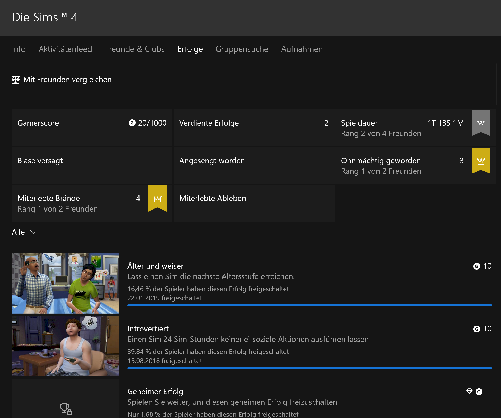Open Introvertiert achievement thumbnail
Image resolution: width=501 pixels, height=418 pixels.
(65, 346)
